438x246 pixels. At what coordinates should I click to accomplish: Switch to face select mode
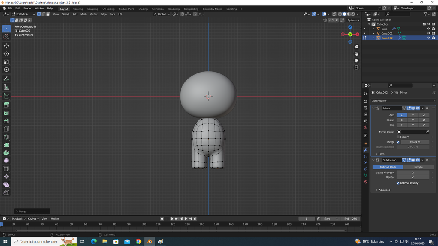(x=48, y=14)
